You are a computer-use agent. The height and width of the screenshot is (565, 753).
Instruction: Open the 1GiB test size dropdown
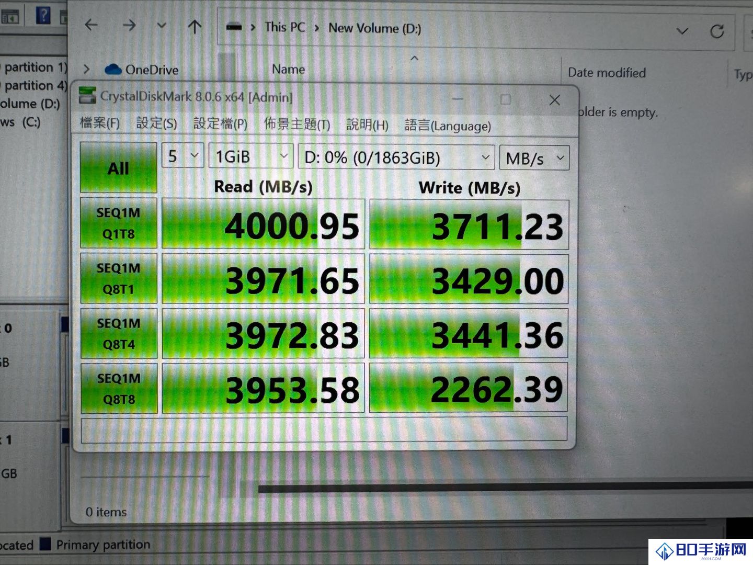pos(250,156)
